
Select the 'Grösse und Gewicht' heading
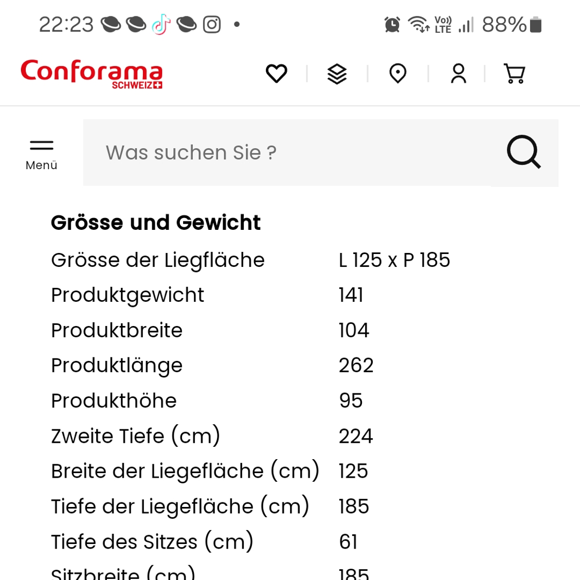pyautogui.click(x=156, y=222)
